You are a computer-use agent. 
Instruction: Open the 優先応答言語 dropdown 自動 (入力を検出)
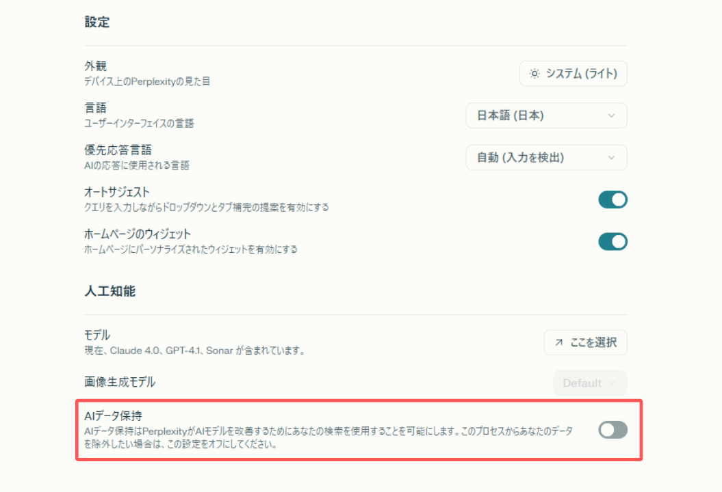click(547, 158)
